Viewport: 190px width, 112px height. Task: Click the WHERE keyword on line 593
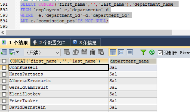[27, 15]
